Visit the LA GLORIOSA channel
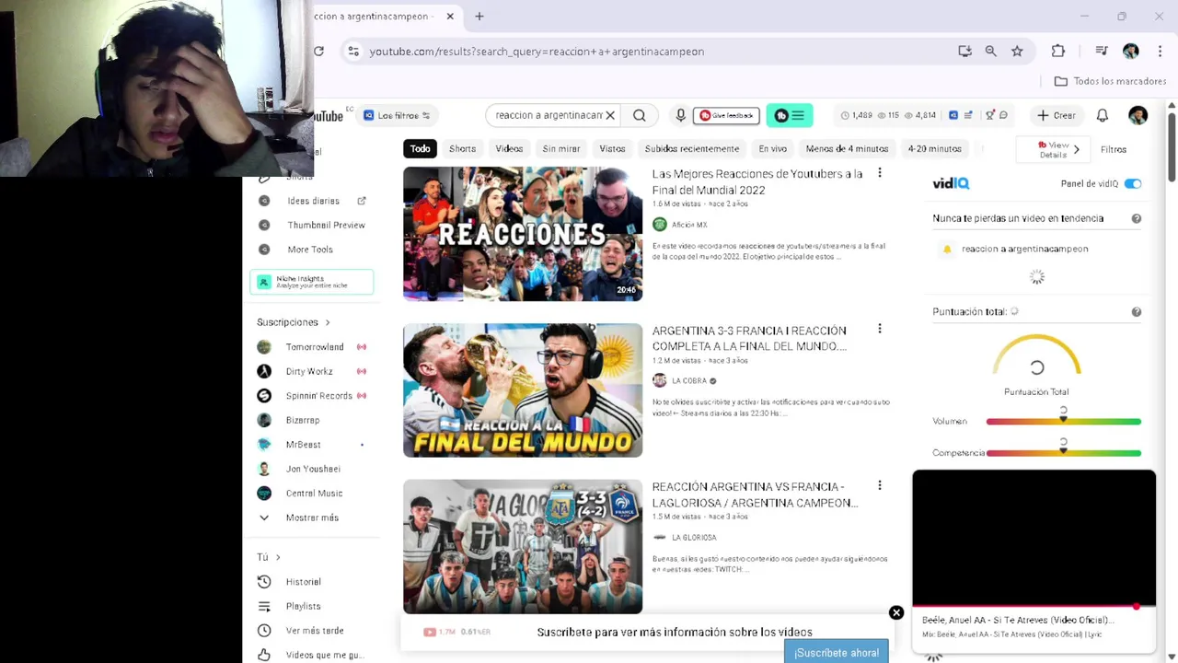1178x663 pixels. tap(694, 537)
